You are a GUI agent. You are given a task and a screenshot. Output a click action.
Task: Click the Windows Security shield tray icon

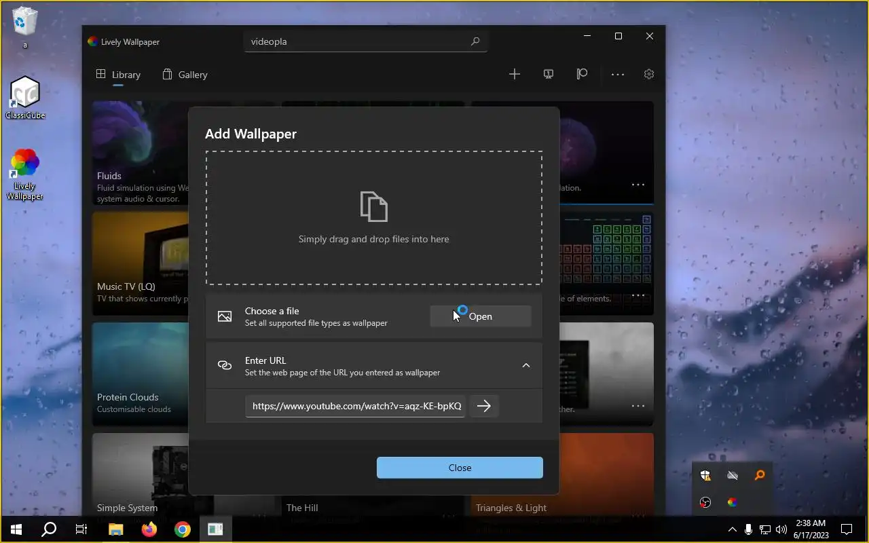point(705,475)
